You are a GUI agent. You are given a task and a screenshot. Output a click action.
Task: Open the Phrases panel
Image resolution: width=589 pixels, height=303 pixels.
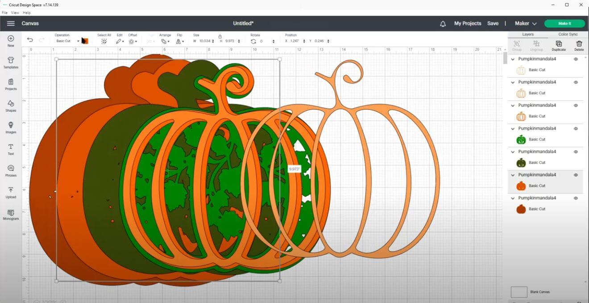click(11, 171)
